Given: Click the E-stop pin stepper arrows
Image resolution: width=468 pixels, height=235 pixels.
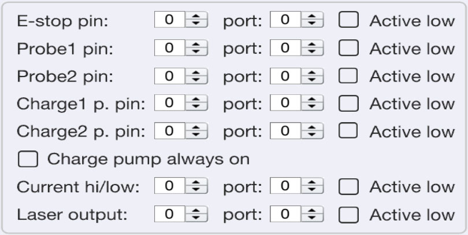Looking at the screenshot, I should tap(196, 20).
